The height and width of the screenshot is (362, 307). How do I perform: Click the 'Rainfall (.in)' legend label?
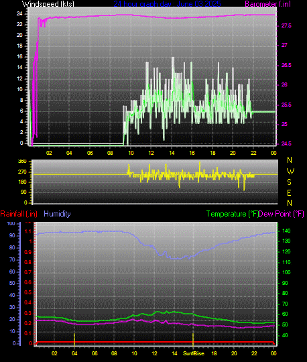(19, 214)
